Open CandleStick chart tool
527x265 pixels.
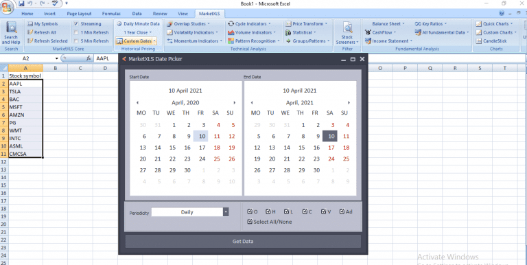tap(491, 41)
